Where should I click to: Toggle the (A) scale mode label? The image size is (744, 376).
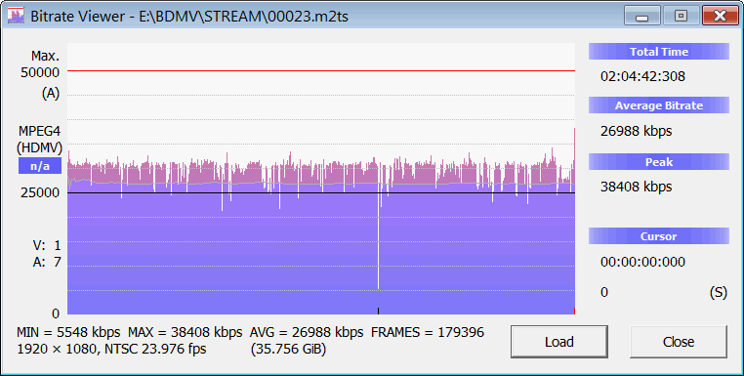[51, 94]
